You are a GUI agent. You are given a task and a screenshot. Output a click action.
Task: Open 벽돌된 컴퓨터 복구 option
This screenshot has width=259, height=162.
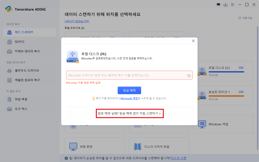click(x=29, y=80)
